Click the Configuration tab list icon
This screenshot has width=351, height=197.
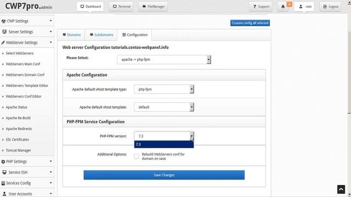tap(124, 34)
